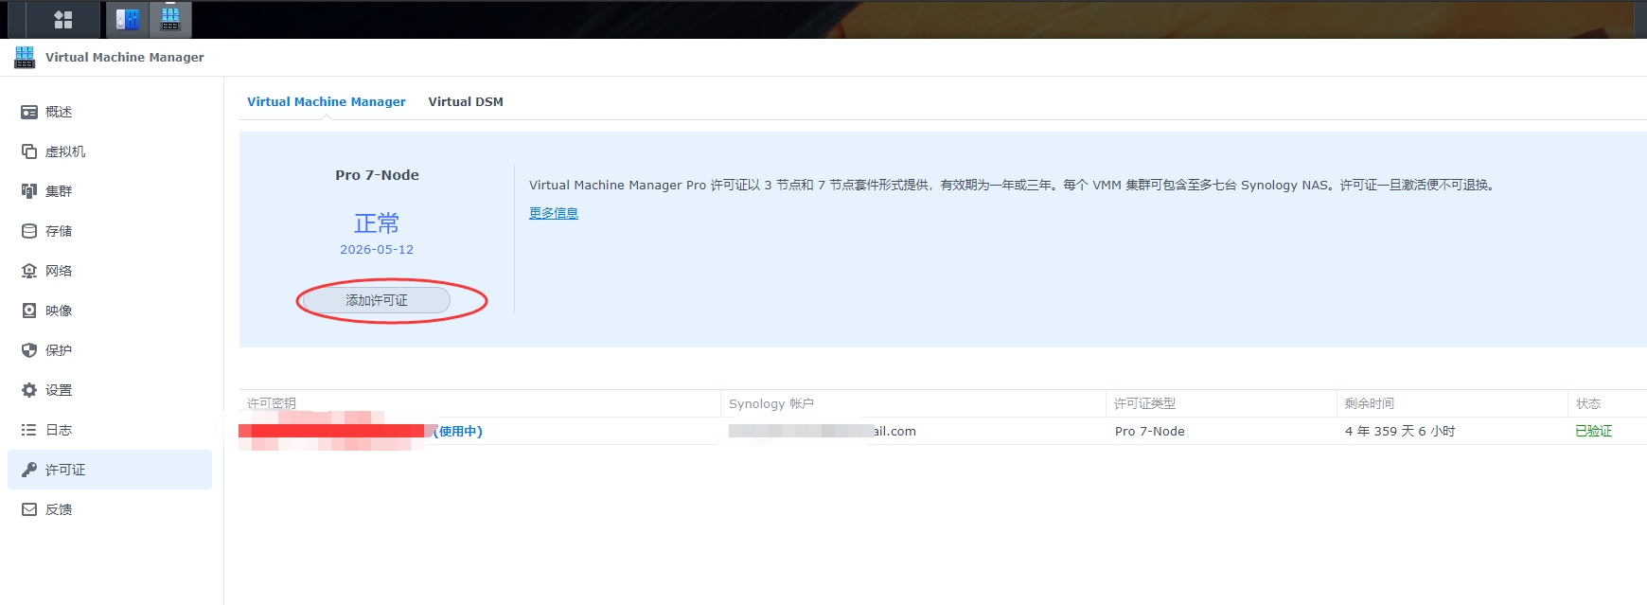Show the 日志 log list icon
Image resolution: width=1647 pixels, height=605 pixels.
[x=29, y=430]
